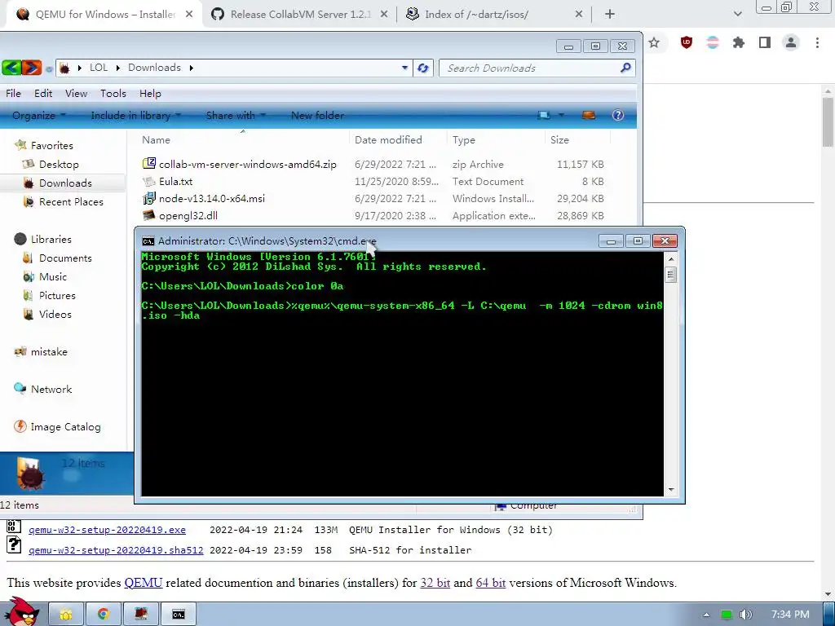The height and width of the screenshot is (626, 835).
Task: Click Explorer forward navigation arrow
Action: (x=32, y=68)
